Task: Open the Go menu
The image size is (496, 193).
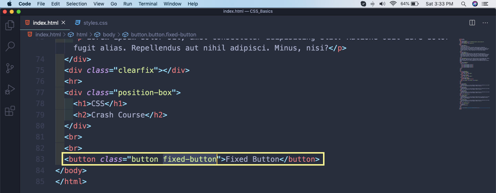Action: pos(114,4)
